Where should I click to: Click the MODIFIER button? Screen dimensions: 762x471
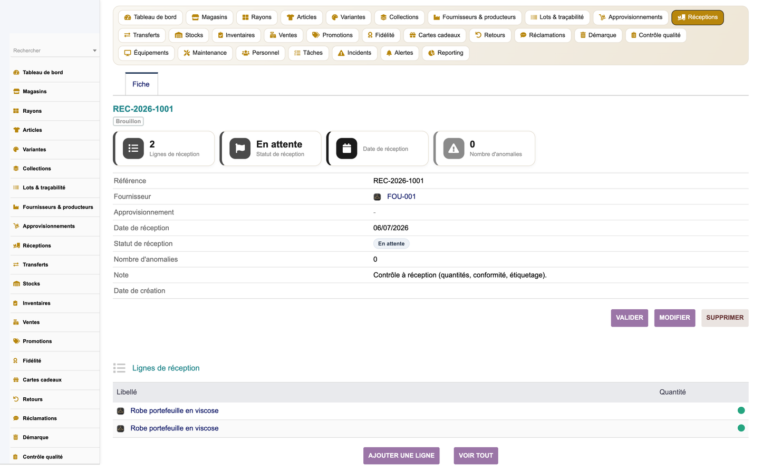674,318
